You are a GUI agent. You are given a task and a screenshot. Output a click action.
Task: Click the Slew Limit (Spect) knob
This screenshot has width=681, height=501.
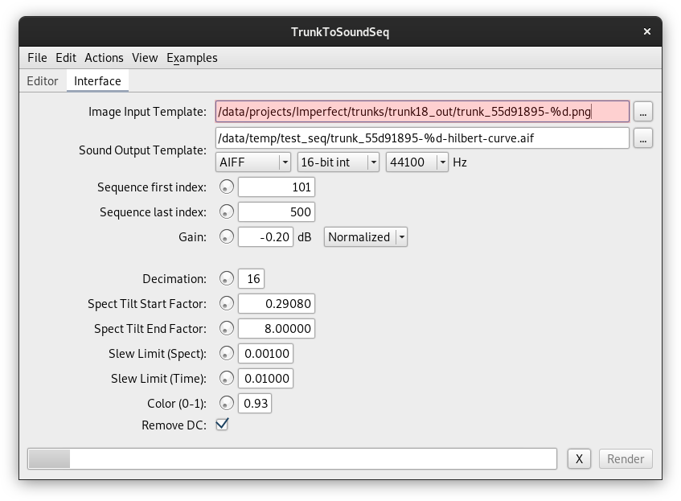pyautogui.click(x=227, y=354)
